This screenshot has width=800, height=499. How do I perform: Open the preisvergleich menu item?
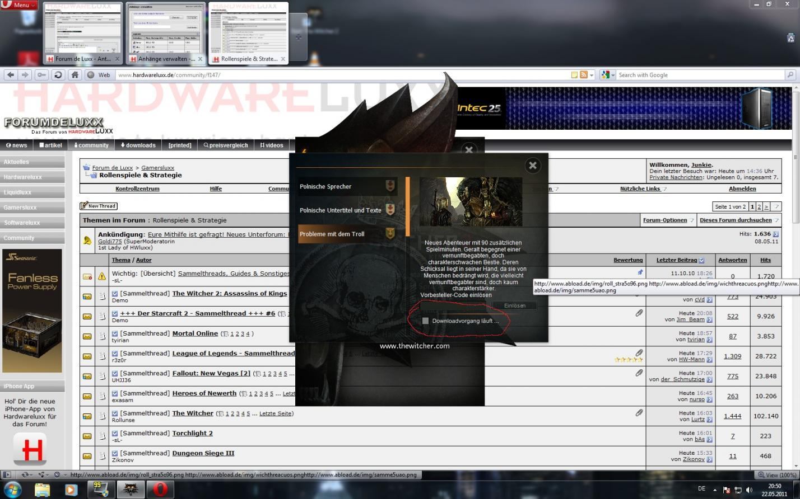click(226, 145)
